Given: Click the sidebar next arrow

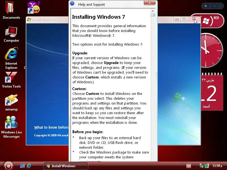Looking at the screenshot, I should pos(220,6).
